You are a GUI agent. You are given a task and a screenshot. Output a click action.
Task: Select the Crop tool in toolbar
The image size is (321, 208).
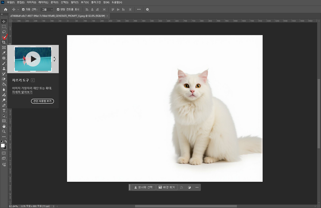pos(4,42)
